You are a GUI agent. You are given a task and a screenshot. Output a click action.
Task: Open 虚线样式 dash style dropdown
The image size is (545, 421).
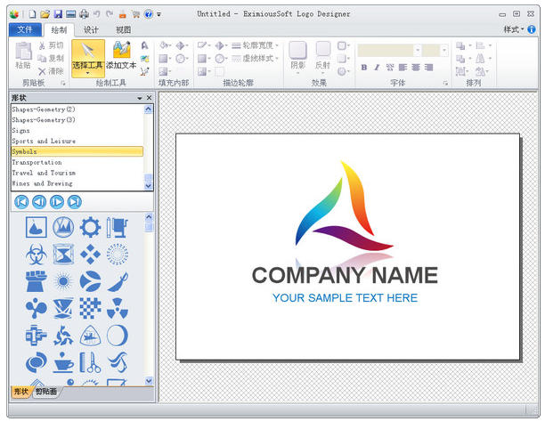255,59
